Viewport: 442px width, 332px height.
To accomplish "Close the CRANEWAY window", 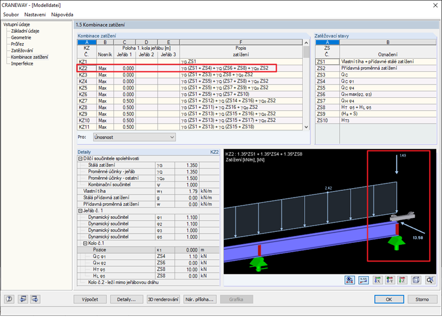I will click(435, 5).
